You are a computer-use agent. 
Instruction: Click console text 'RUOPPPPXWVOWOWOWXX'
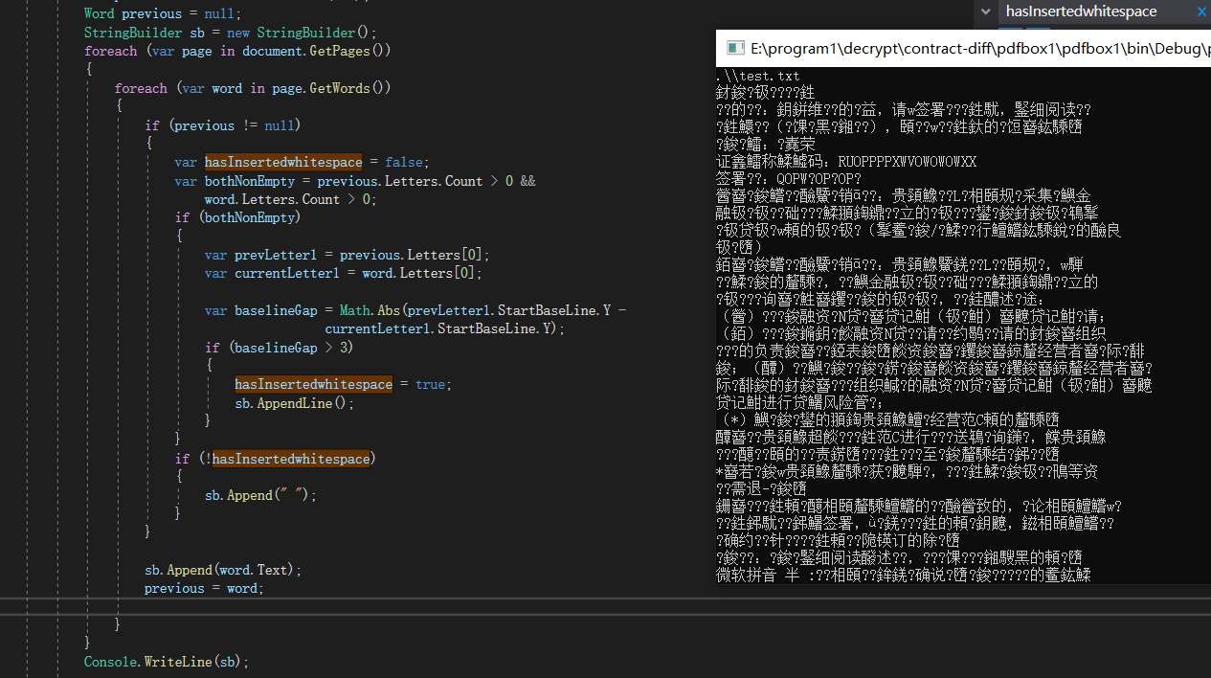pos(907,161)
